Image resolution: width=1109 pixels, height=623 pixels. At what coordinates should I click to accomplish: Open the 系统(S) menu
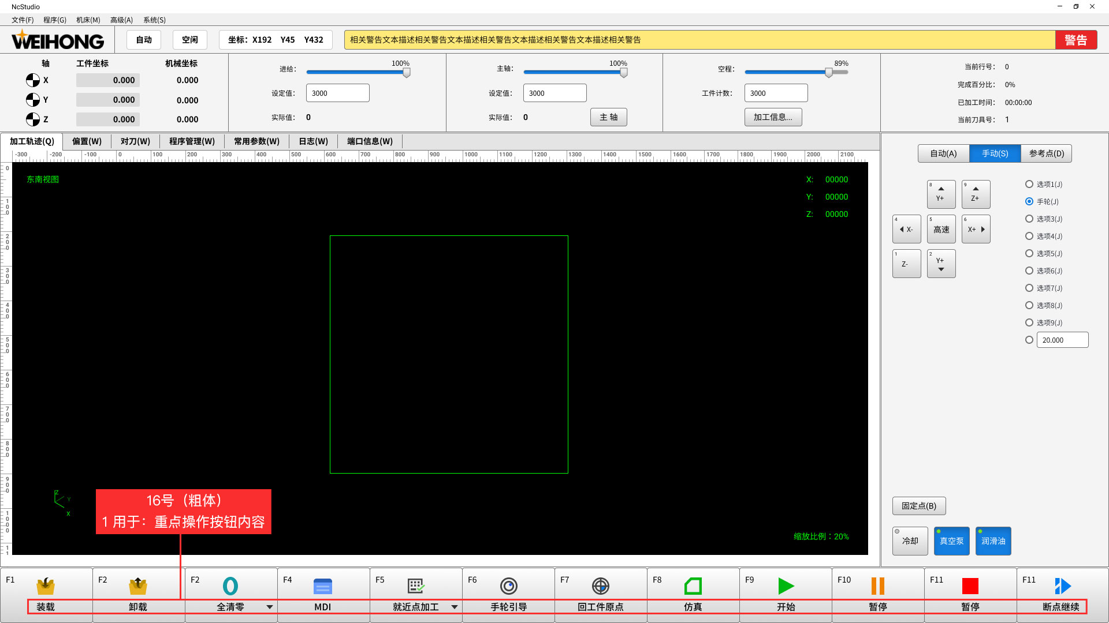[154, 20]
